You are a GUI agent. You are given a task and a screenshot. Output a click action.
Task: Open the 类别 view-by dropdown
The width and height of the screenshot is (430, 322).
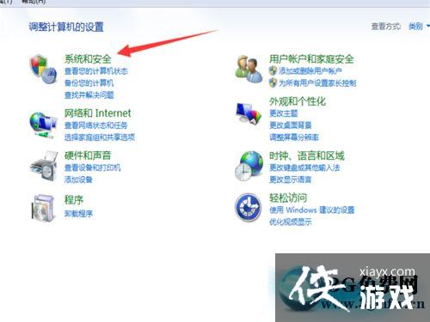pyautogui.click(x=419, y=27)
